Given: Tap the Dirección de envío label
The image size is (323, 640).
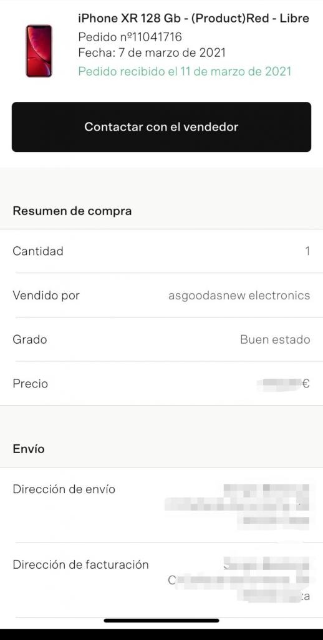Looking at the screenshot, I should point(64,489).
